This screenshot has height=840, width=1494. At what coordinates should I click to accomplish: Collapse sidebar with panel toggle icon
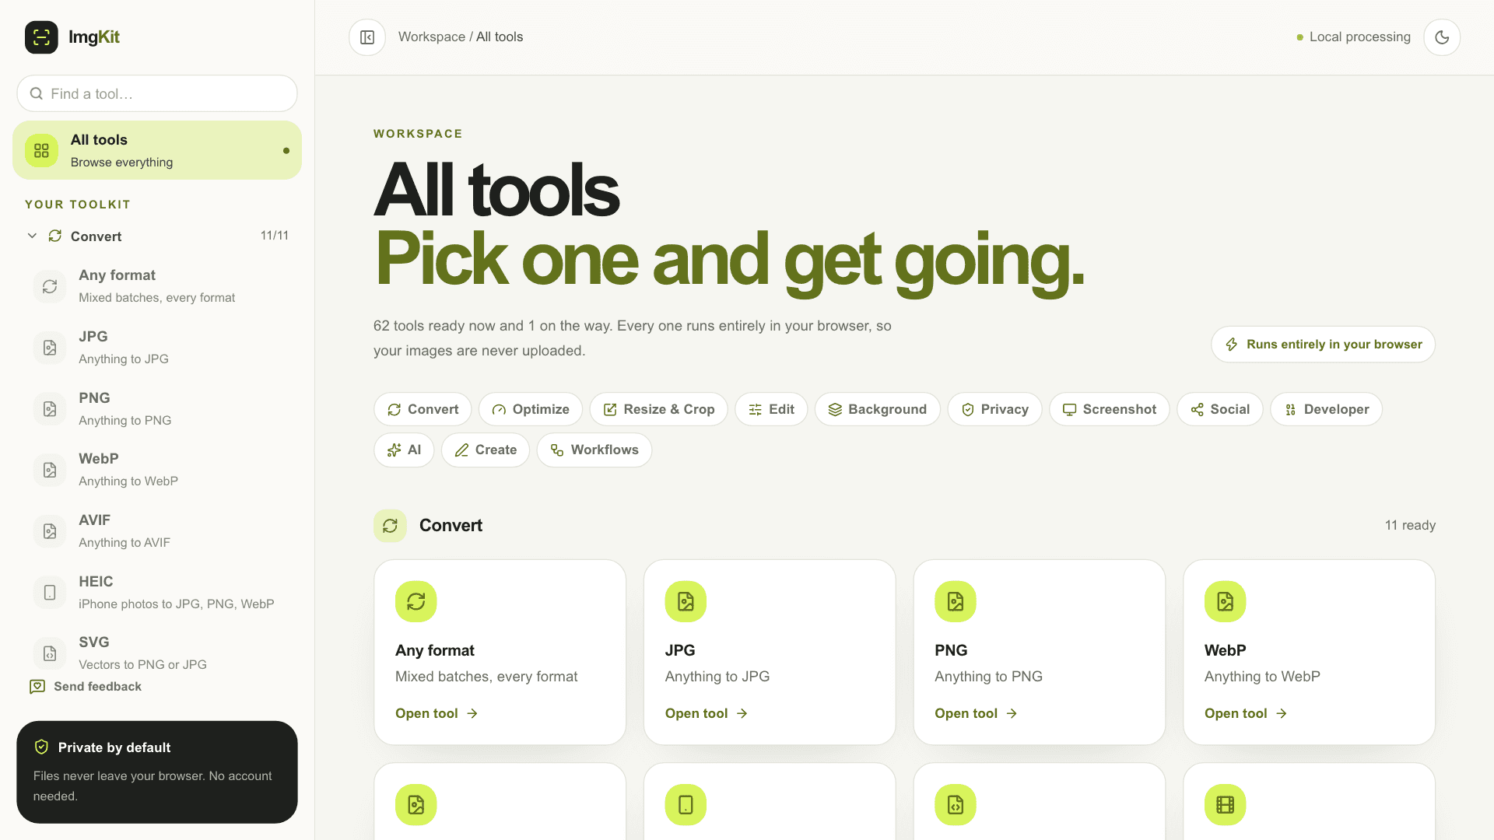[x=367, y=37]
